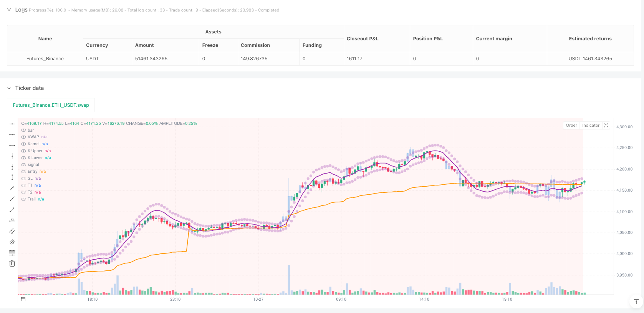The image size is (644, 313).
Task: Hide the Trail indicator line
Action: pos(24,199)
